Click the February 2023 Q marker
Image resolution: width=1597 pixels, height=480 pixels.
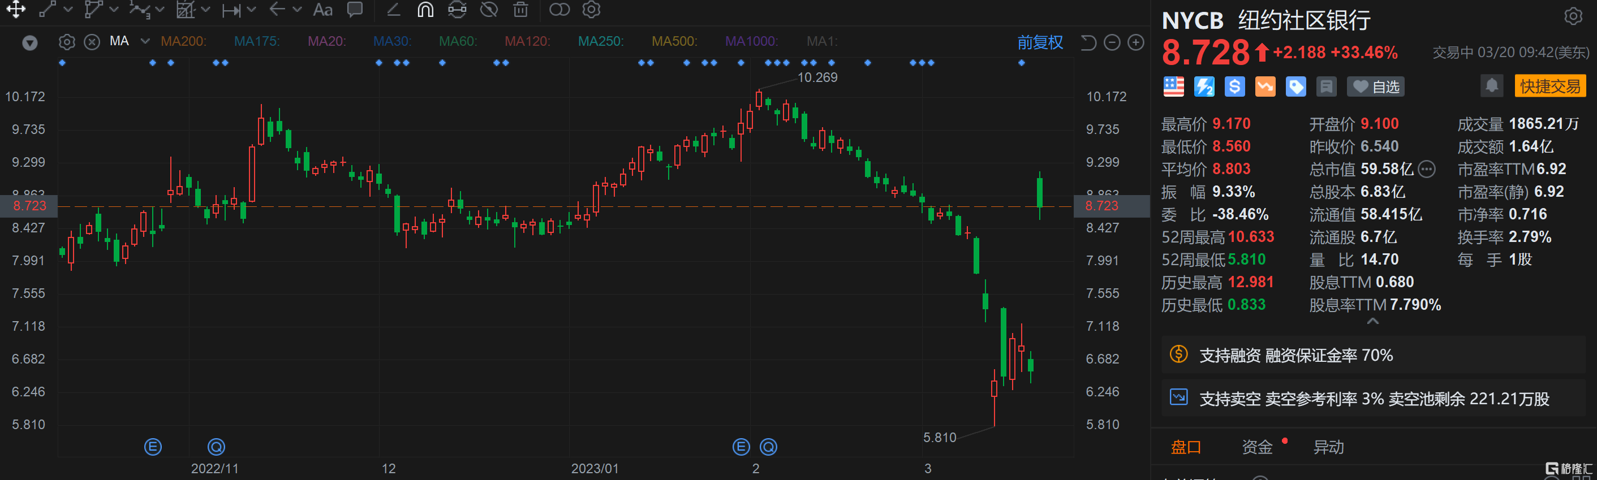768,447
